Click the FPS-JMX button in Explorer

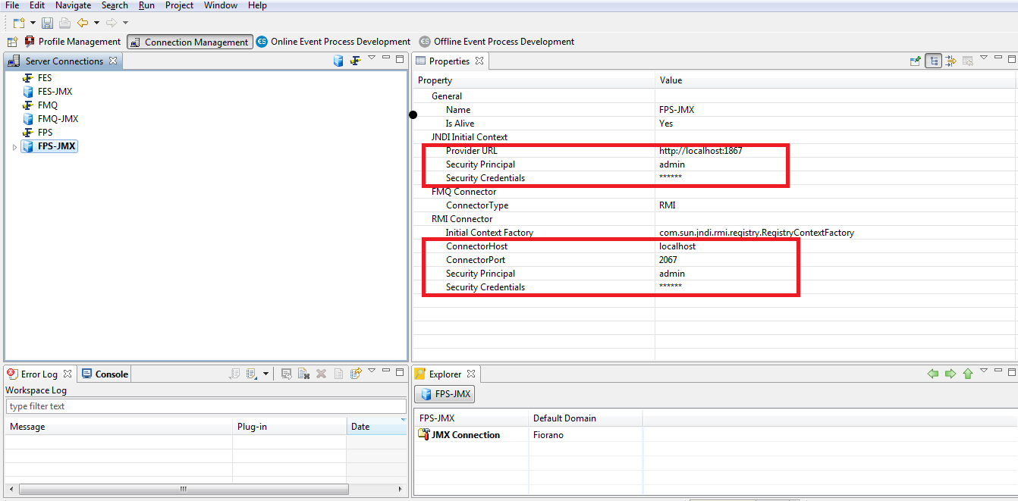click(445, 394)
